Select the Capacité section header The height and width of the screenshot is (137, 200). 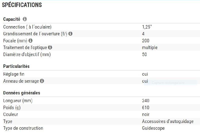click(12, 19)
